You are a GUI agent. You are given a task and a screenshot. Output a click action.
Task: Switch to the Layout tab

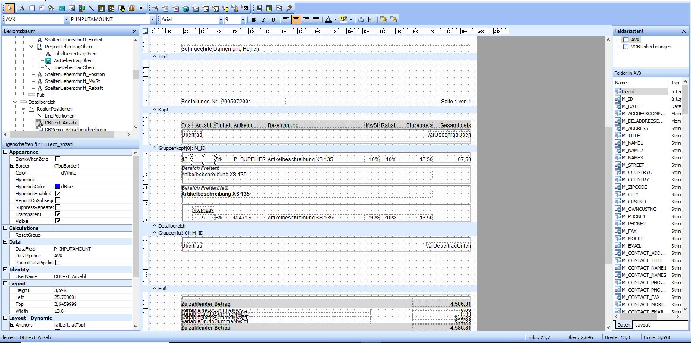tap(642, 325)
